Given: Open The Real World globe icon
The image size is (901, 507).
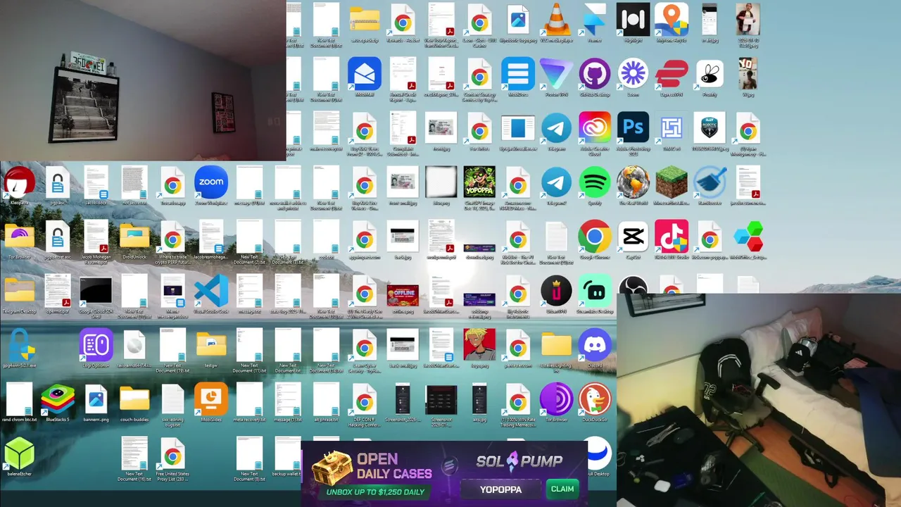Looking at the screenshot, I should (633, 182).
